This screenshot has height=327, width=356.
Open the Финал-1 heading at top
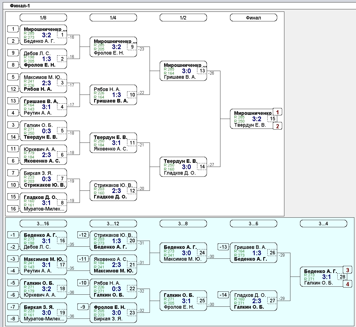(20, 6)
